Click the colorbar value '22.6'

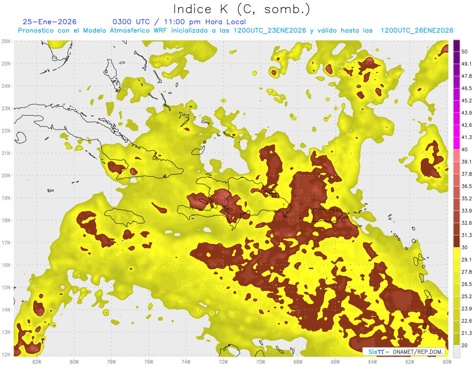[466, 321]
